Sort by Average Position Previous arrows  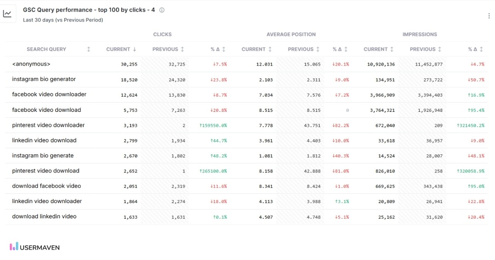[x=318, y=50]
